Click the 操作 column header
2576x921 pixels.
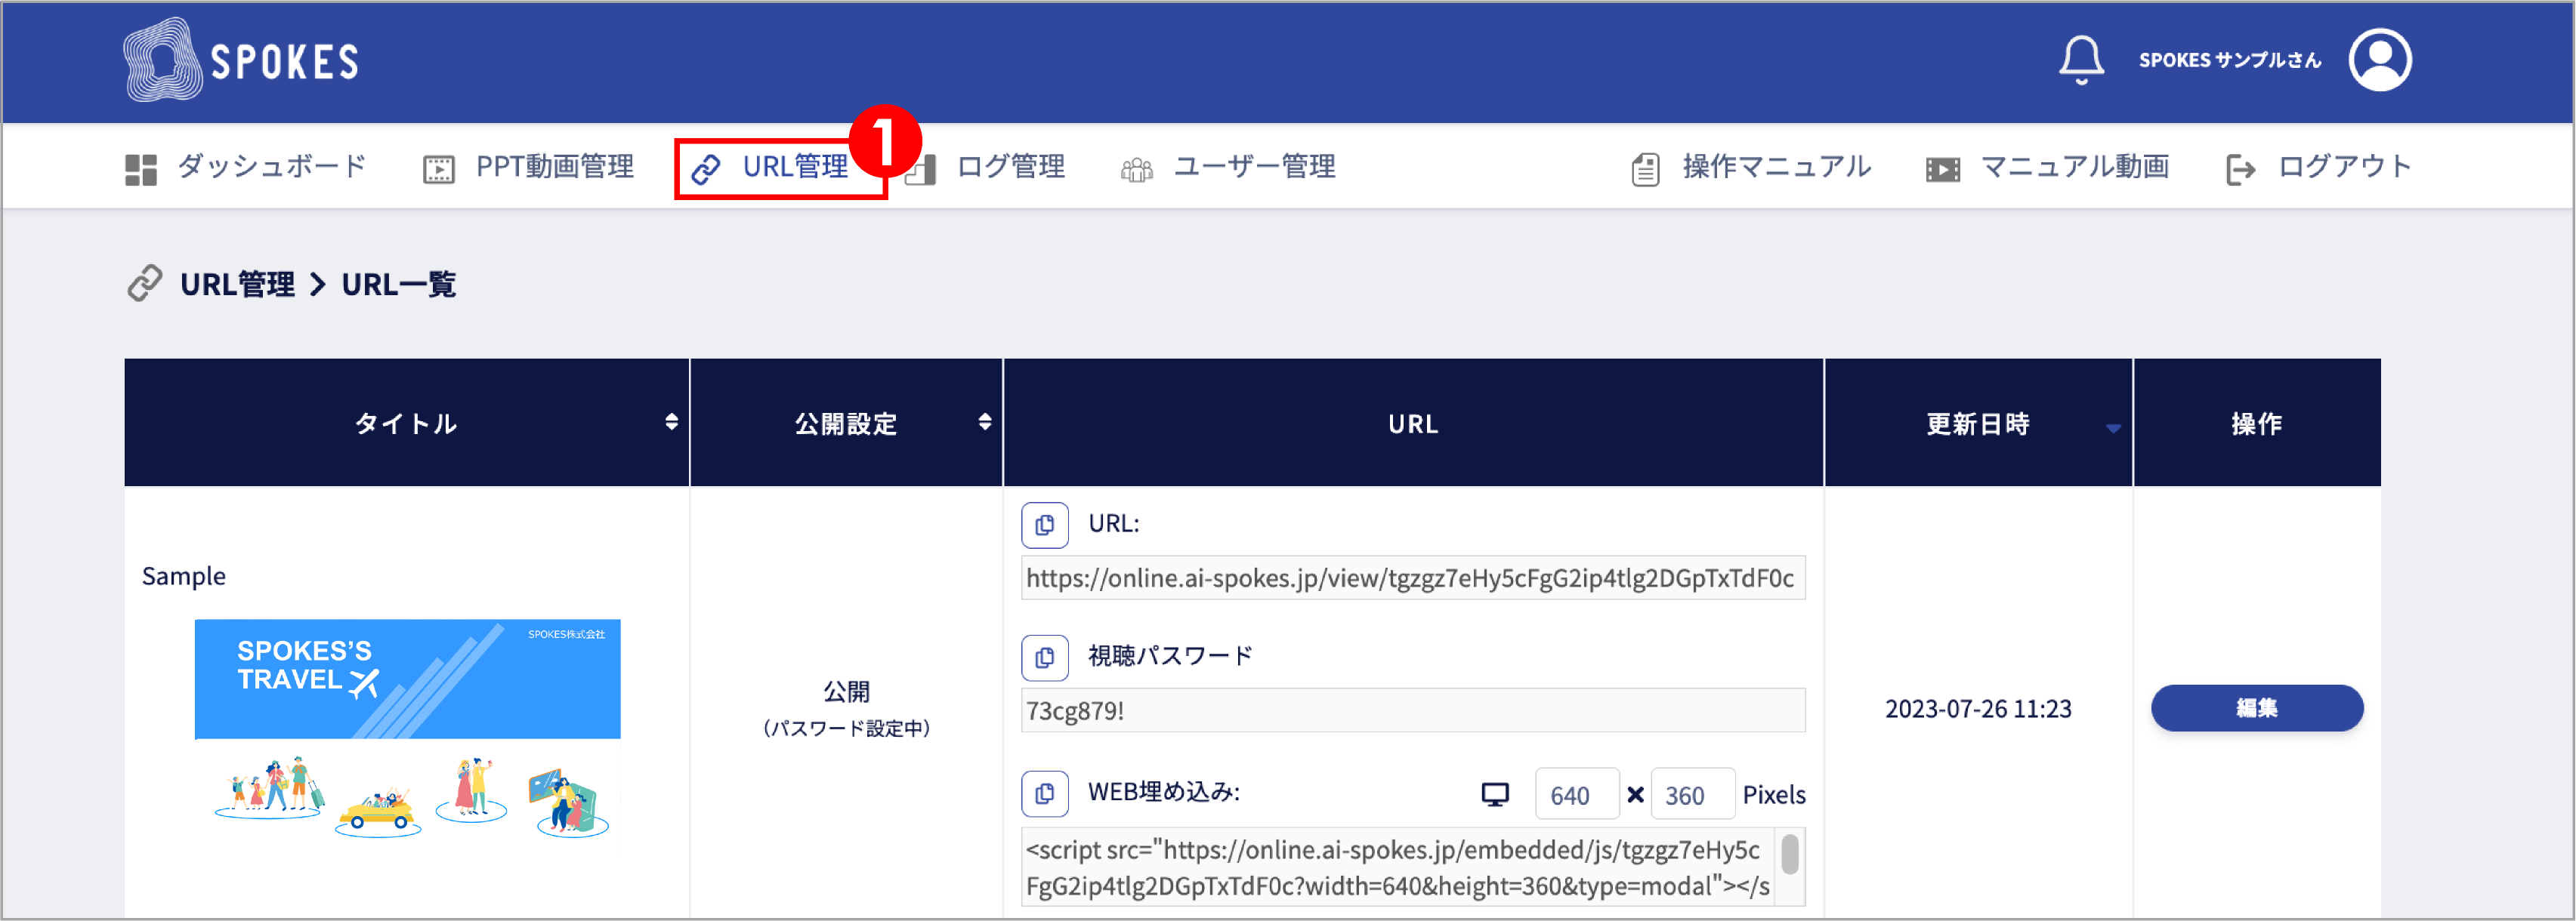click(2256, 423)
